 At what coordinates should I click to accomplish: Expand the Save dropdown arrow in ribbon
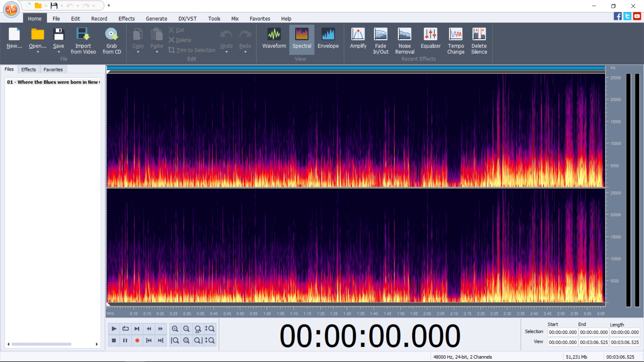tap(59, 52)
